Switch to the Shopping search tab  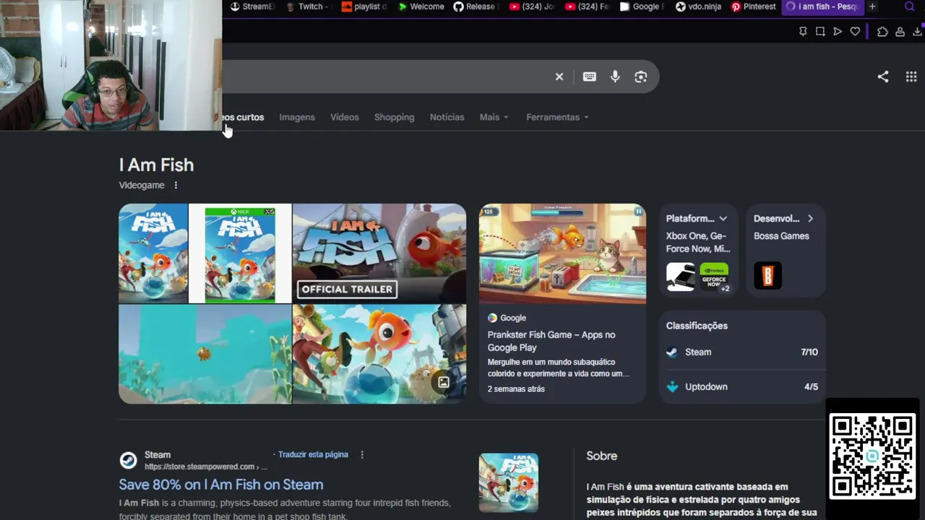(x=395, y=117)
